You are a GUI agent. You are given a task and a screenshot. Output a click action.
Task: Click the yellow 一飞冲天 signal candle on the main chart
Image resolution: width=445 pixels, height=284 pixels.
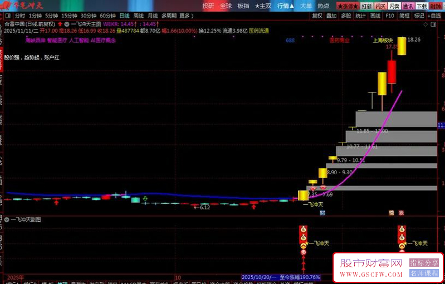pyautogui.click(x=303, y=195)
